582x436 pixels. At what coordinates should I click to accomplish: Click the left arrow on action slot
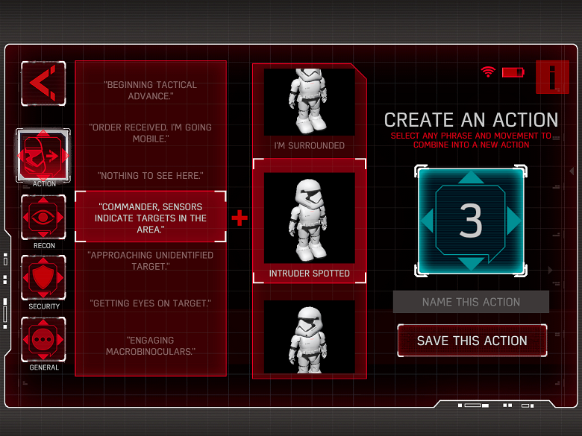(x=428, y=221)
